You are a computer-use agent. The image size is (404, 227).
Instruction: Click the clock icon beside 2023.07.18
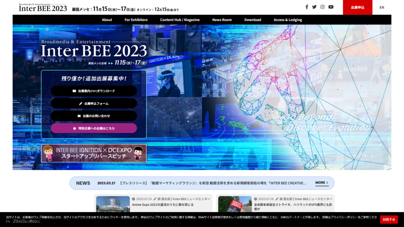(256, 199)
